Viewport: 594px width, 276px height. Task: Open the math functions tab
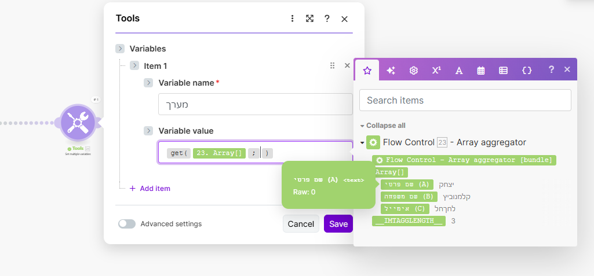[x=436, y=70]
